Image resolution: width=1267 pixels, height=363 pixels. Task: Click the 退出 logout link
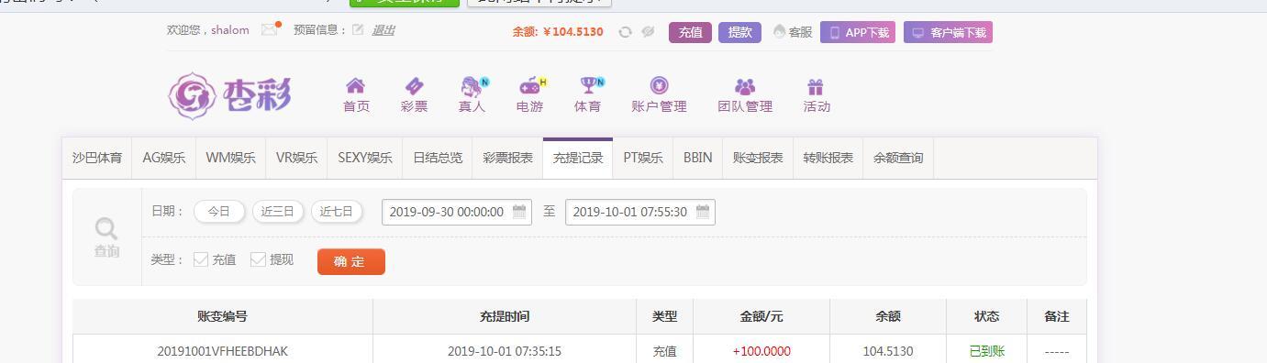[383, 30]
